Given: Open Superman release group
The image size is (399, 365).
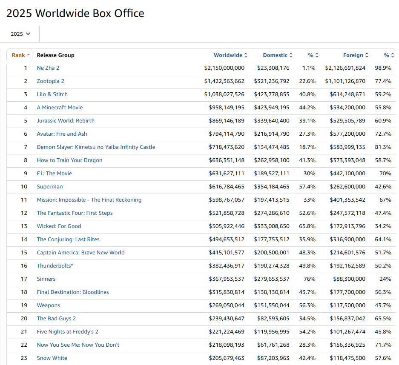Looking at the screenshot, I should pos(50,187).
